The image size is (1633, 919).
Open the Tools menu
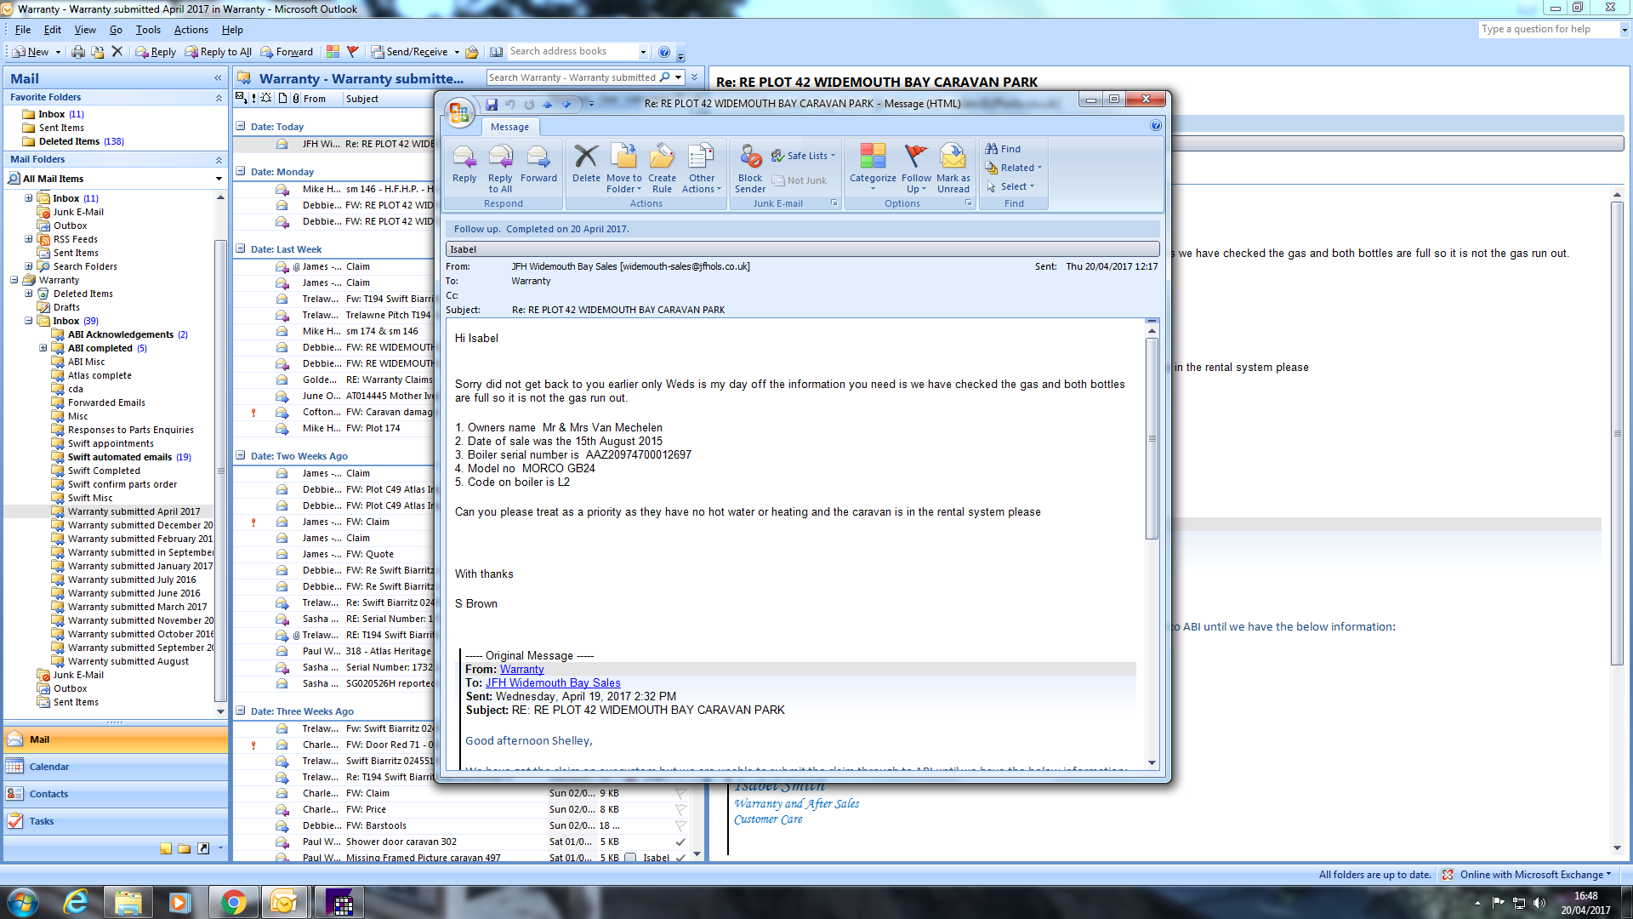click(x=148, y=30)
